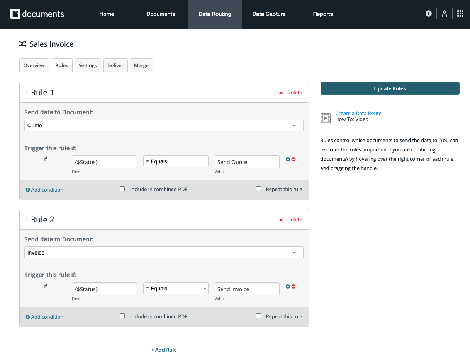This screenshot has height=360, width=470.
Task: Click the info icon in the top bar
Action: 428,14
